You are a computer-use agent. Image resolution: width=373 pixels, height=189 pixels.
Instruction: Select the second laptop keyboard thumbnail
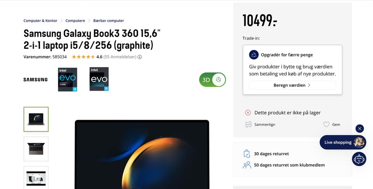[x=36, y=149]
